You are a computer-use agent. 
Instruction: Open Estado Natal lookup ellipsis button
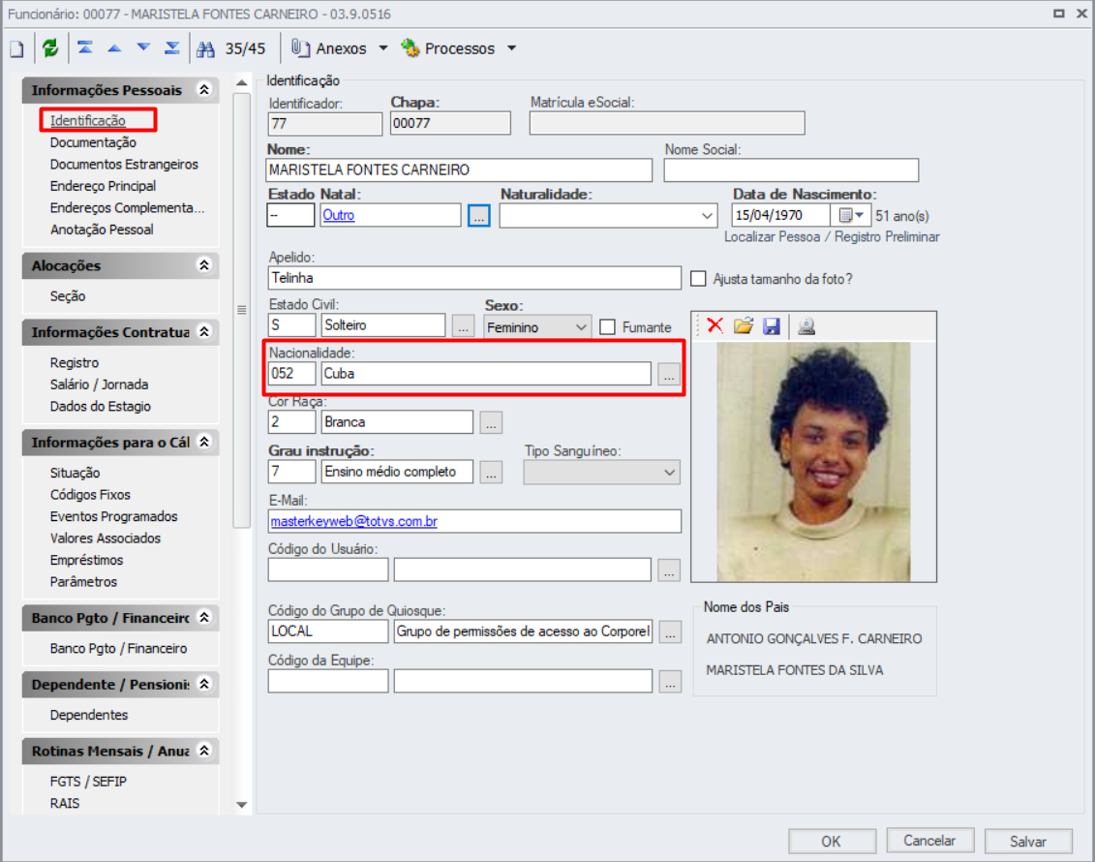(479, 216)
